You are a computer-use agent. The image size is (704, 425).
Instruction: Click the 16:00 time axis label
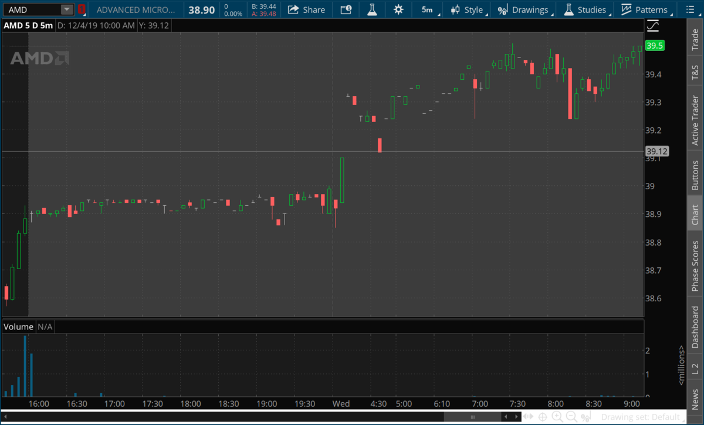pos(39,404)
